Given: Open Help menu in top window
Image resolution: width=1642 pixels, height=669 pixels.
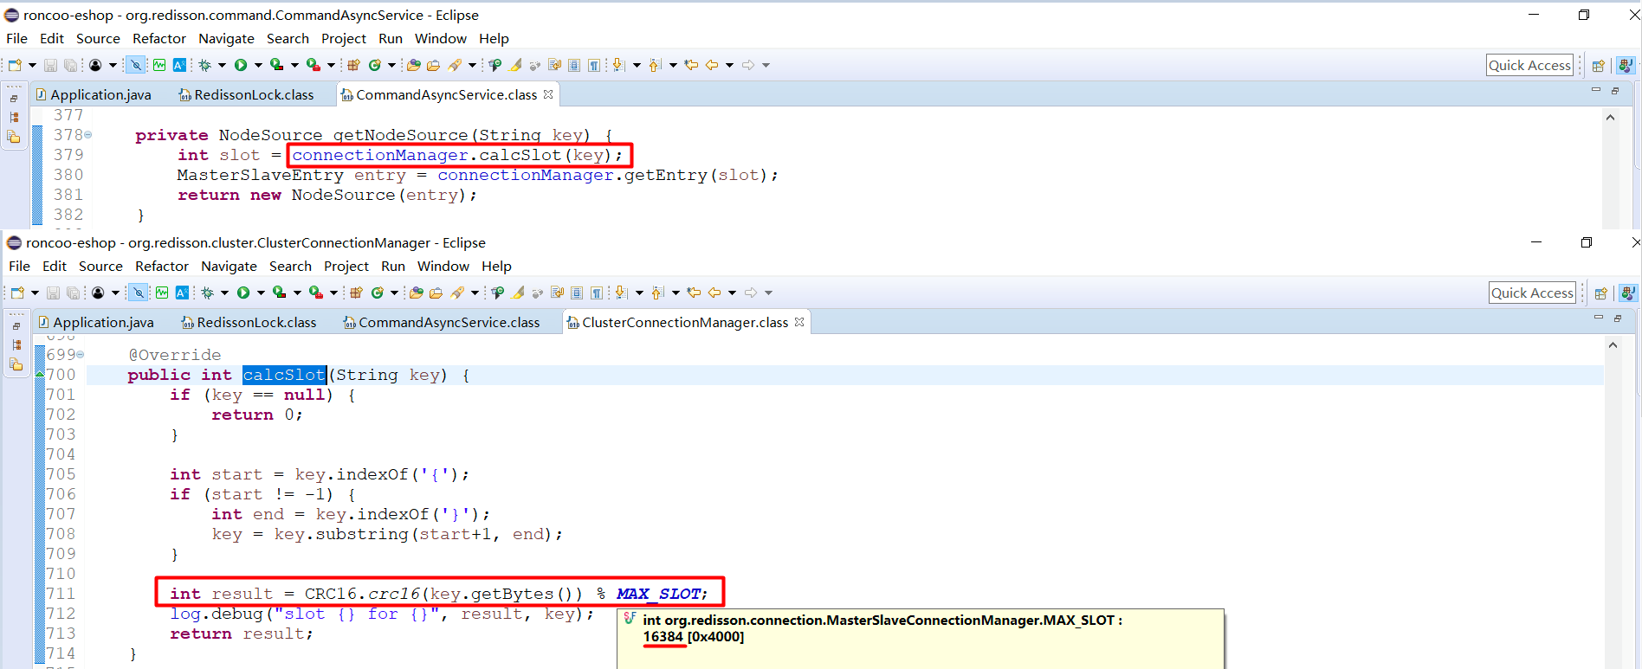Looking at the screenshot, I should pyautogui.click(x=494, y=39).
